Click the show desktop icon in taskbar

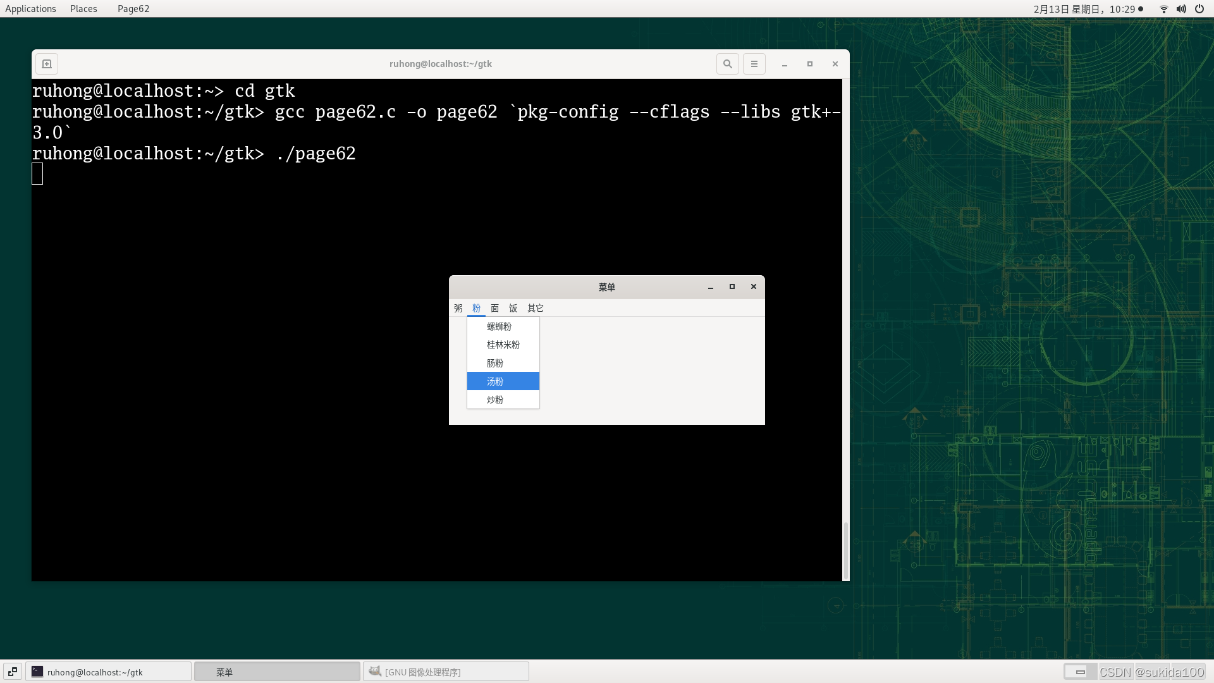click(13, 672)
